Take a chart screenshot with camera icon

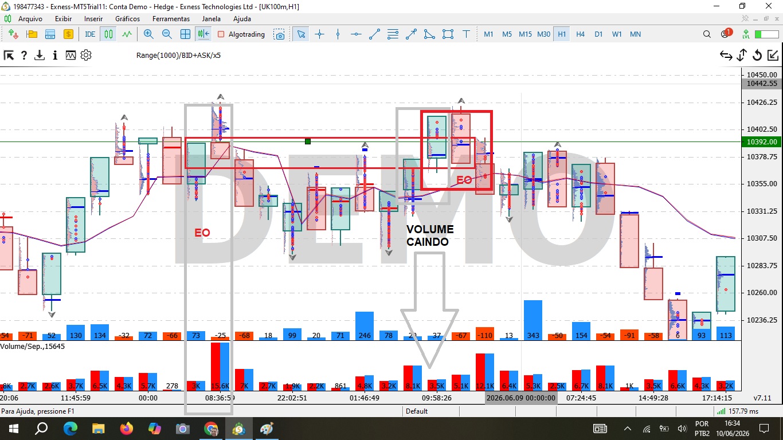point(279,34)
